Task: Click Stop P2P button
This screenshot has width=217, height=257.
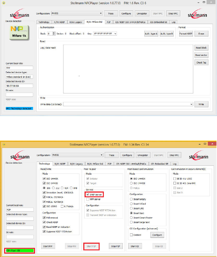Action: [x=116, y=246]
